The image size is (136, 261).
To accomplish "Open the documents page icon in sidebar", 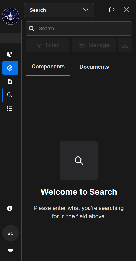I will pyautogui.click(x=10, y=81).
